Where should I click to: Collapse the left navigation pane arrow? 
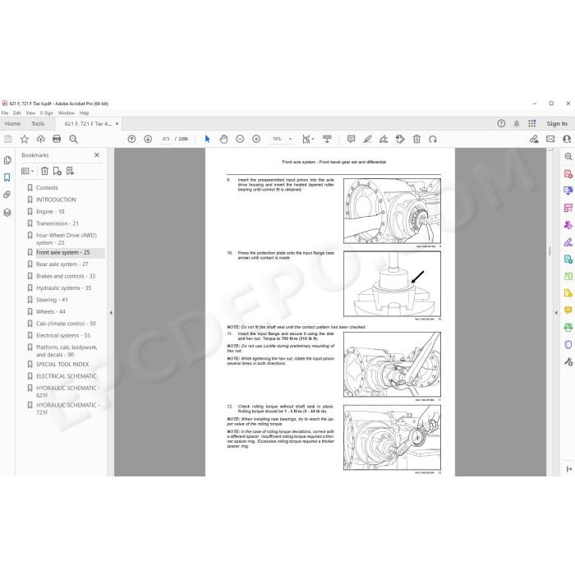click(111, 313)
